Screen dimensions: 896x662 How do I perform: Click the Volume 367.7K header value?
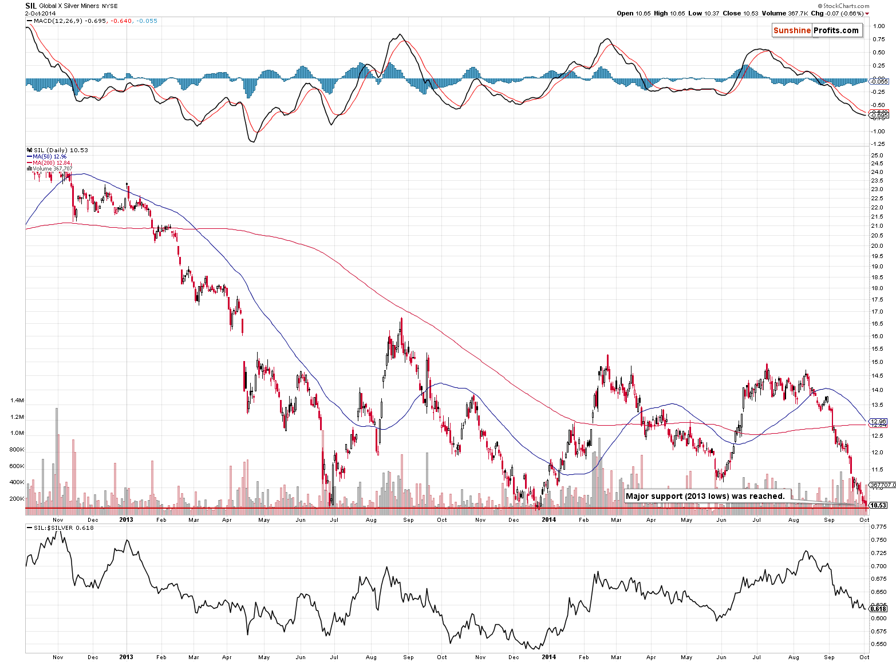point(785,13)
